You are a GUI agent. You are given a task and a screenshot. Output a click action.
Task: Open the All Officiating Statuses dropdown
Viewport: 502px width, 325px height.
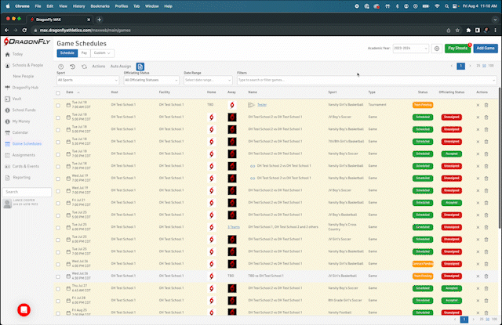click(x=151, y=80)
